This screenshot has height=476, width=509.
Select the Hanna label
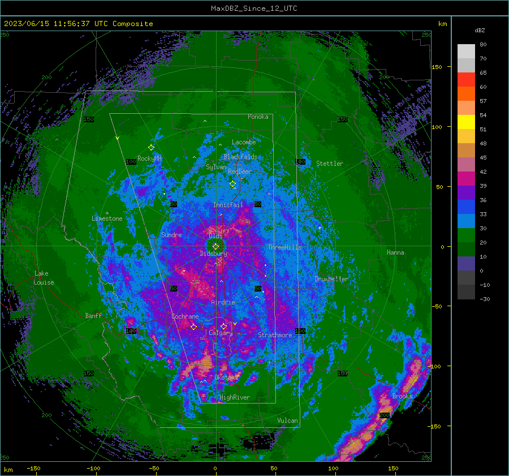[395, 252]
